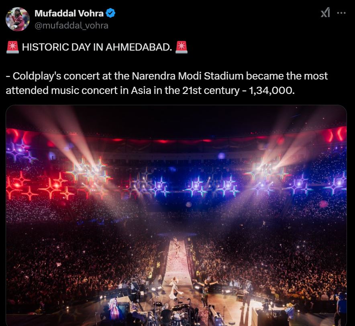Screen dimensions: 355x326
Task: Click the performer in white on the runway
Action: [x=175, y=288]
